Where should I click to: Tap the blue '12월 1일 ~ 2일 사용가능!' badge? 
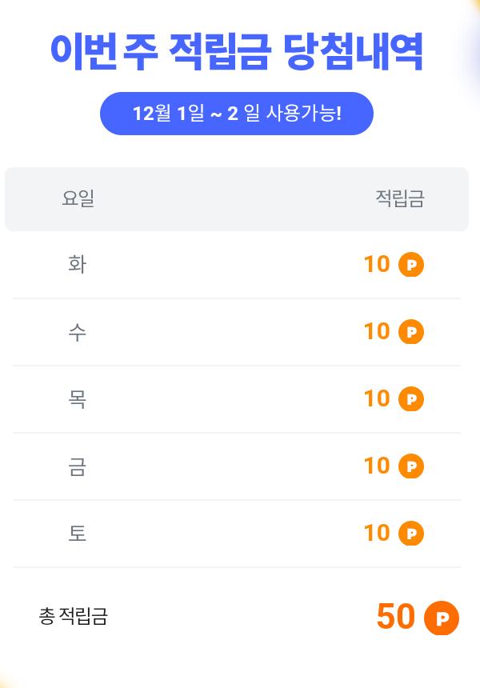point(237,114)
